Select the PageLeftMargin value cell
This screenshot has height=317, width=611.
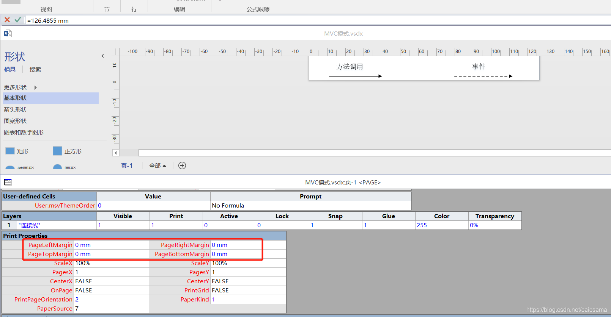click(x=112, y=245)
